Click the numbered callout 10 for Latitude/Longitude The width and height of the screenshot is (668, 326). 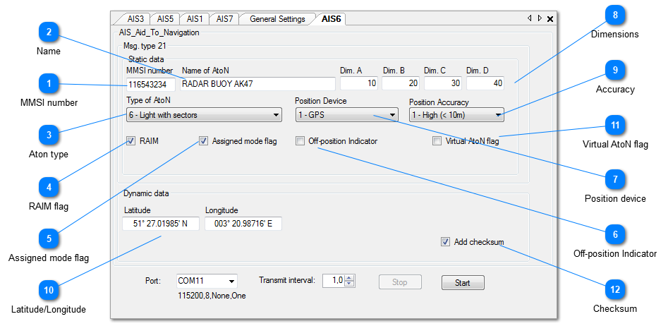click(49, 290)
